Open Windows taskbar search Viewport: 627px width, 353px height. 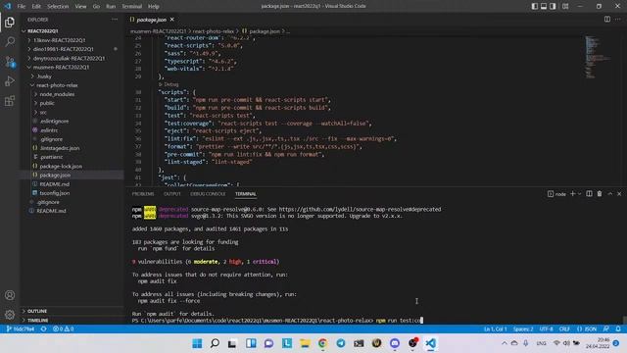coord(215,343)
